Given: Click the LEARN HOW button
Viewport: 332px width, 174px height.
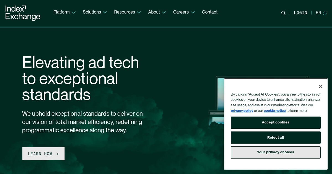Looking at the screenshot, I should pos(43,154).
